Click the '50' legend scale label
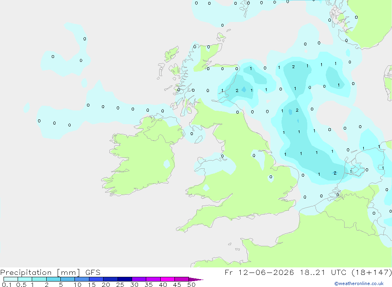Viewport: 392px width, 287px height. pos(192,285)
